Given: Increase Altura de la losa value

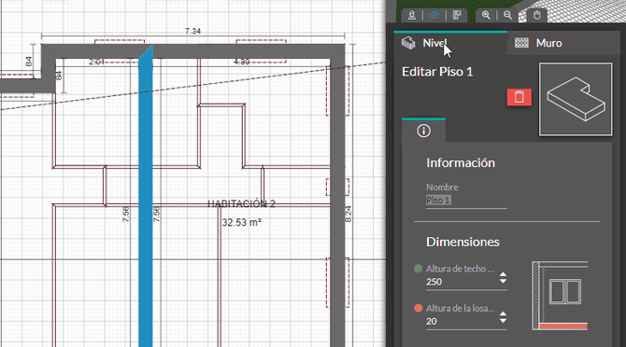Looking at the screenshot, I should pos(503,314).
